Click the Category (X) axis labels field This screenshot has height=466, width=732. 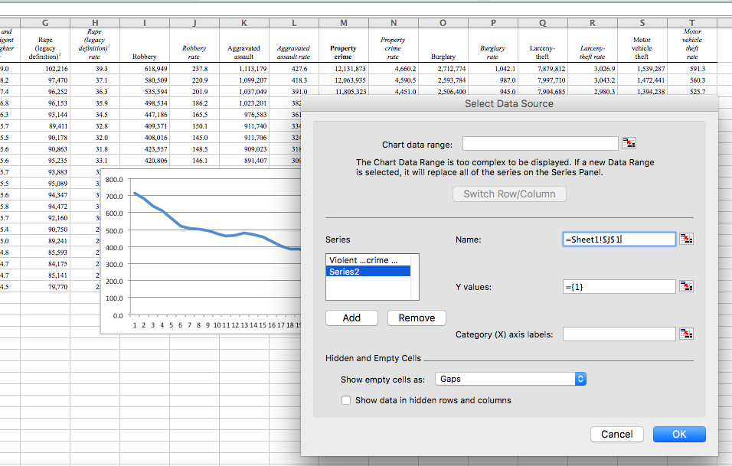[618, 334]
